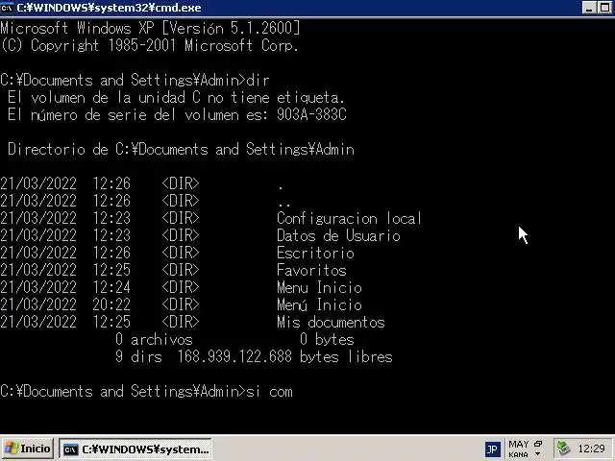615x461 pixels.
Task: Click the C:¥WINDOWS¥system32¥cmd.exe window title text
Action: click(109, 8)
